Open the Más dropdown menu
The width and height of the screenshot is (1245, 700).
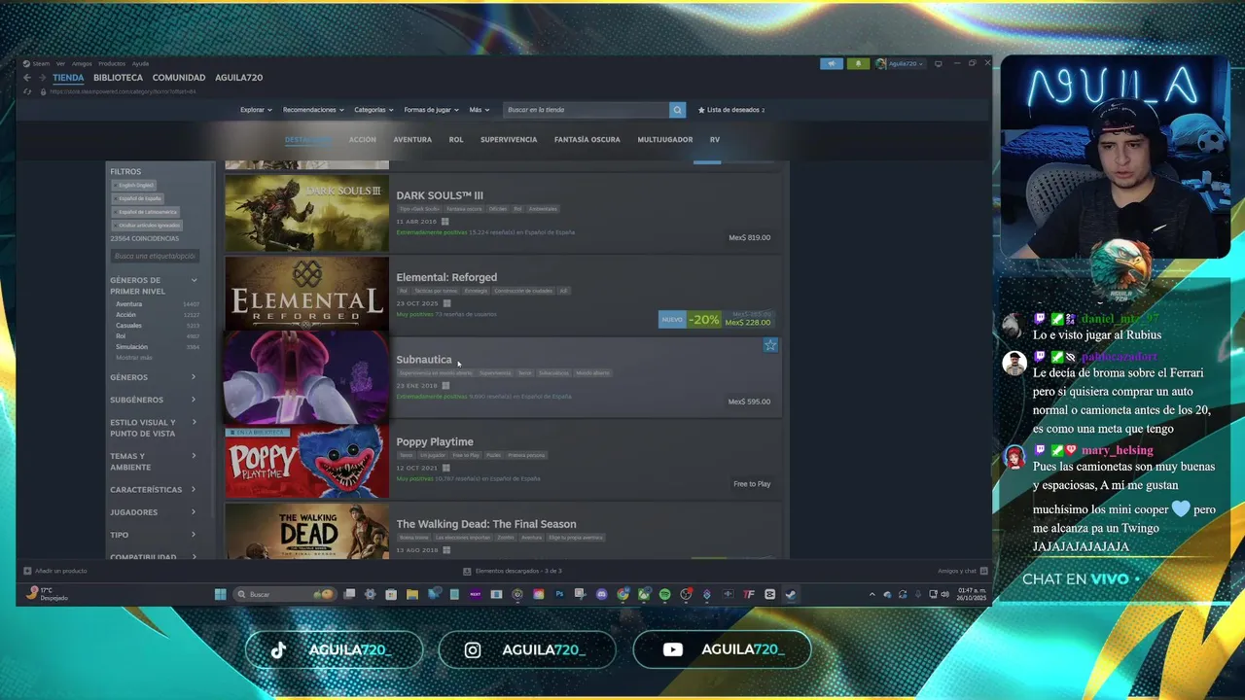(x=479, y=110)
